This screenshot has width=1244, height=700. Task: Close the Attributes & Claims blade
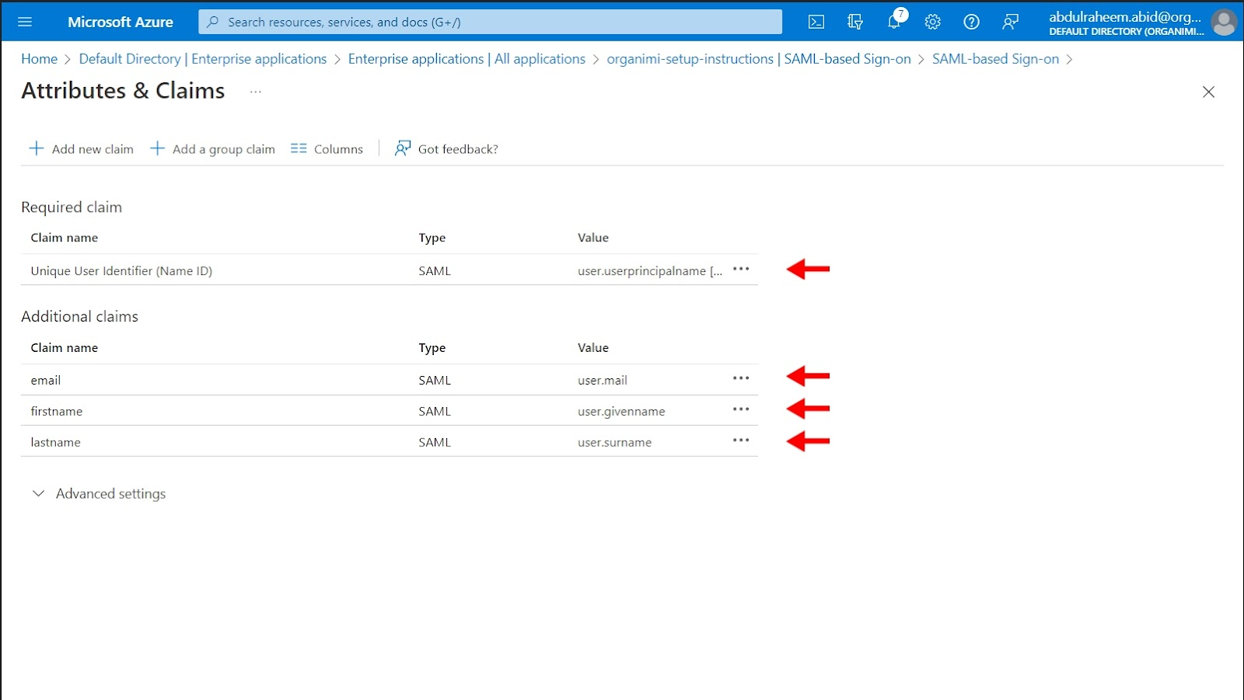coord(1208,92)
